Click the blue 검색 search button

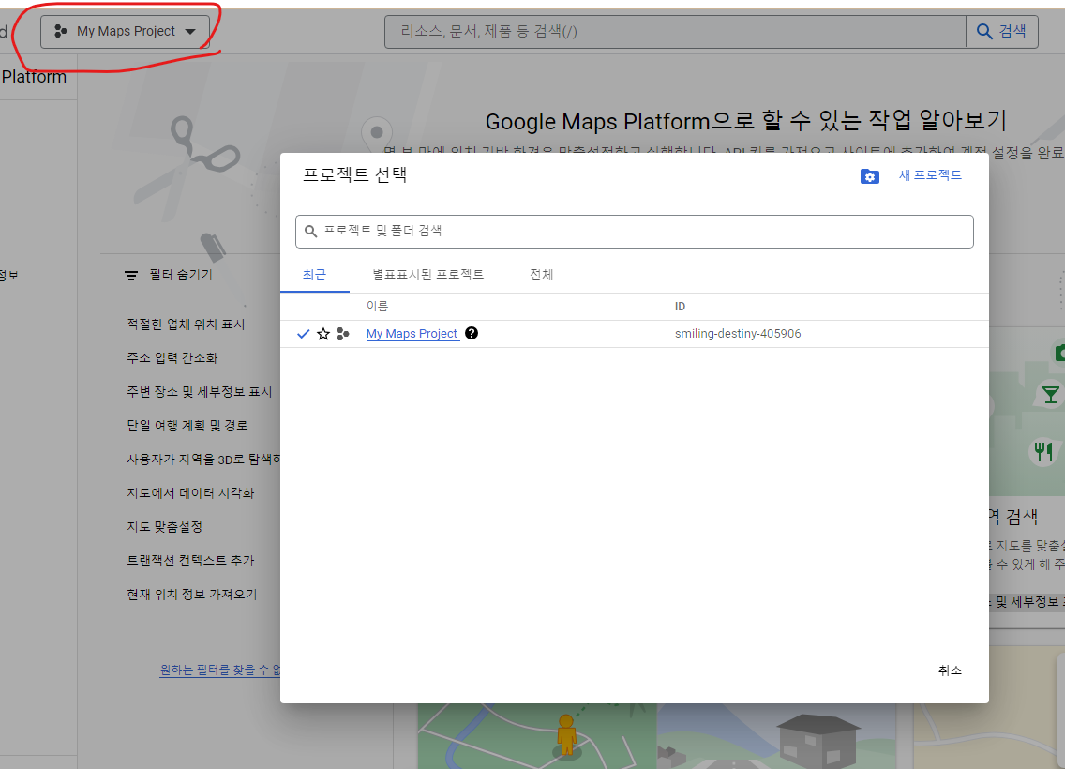pyautogui.click(x=1002, y=32)
